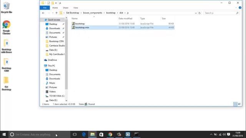Navigate to dist in breadcrumb
Screen dimensions: 246x138
[121, 13]
